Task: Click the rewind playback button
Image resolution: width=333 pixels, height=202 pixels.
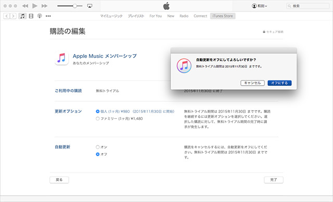Action: click(25, 6)
